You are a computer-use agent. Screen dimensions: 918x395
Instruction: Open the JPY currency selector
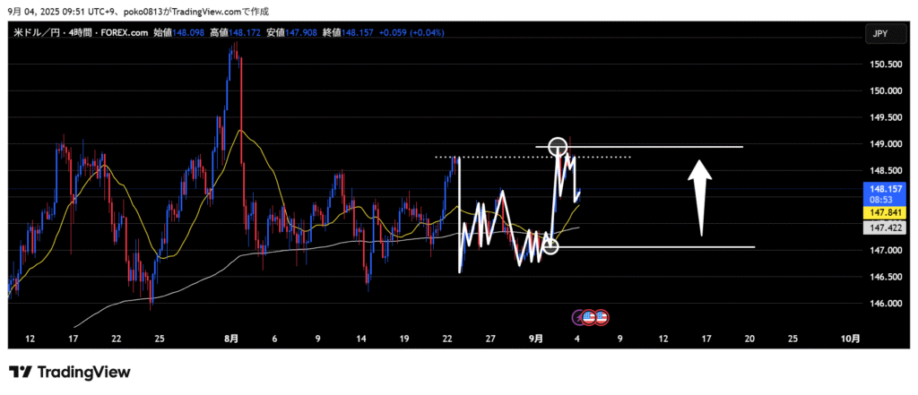pyautogui.click(x=879, y=34)
